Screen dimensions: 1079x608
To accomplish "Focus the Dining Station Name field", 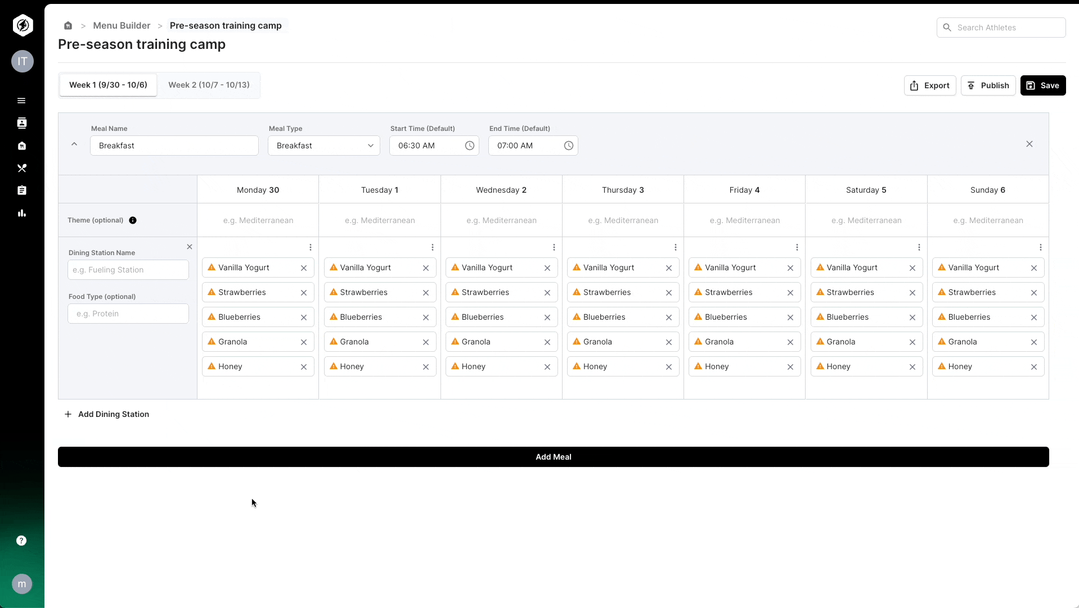I will pyautogui.click(x=128, y=270).
